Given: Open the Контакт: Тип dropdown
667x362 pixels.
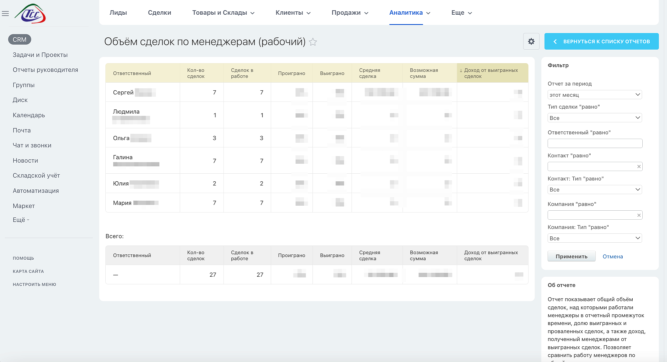Looking at the screenshot, I should tap(595, 190).
